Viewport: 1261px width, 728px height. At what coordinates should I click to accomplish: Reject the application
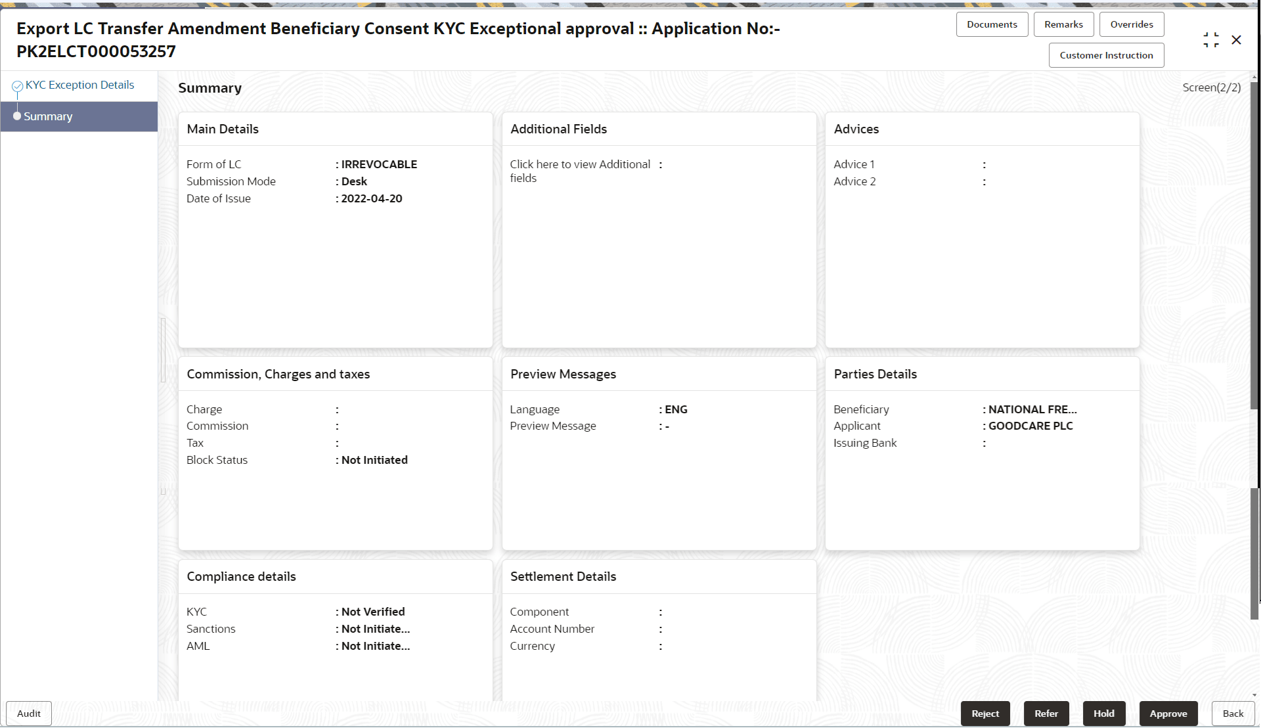click(x=985, y=714)
